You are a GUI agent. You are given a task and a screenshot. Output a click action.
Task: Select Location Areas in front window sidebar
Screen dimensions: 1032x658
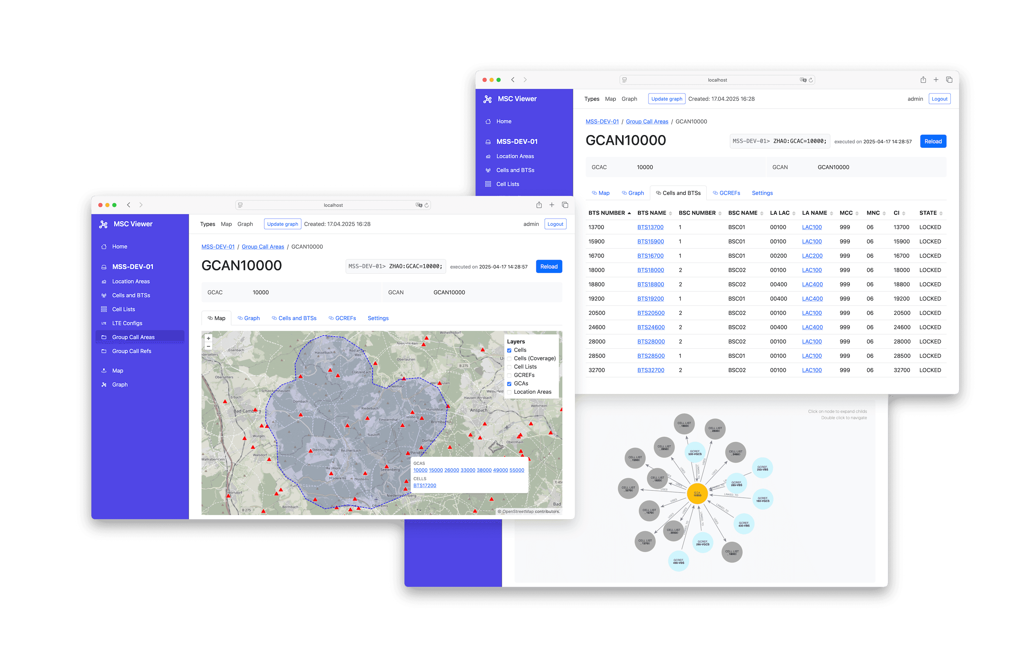coord(131,281)
